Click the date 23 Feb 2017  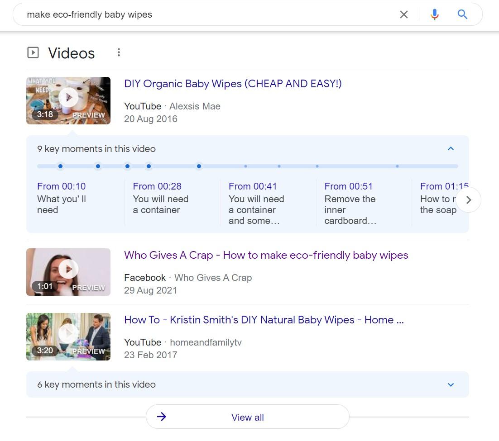[x=150, y=355]
